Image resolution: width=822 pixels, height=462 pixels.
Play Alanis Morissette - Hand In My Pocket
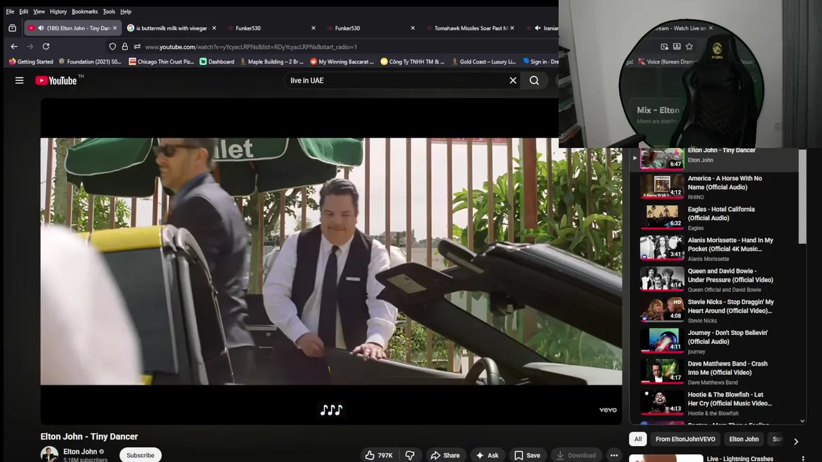(x=713, y=249)
